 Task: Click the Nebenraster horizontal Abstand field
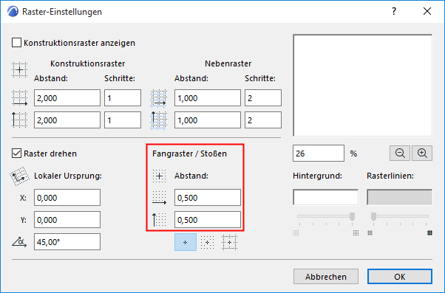pyautogui.click(x=208, y=98)
